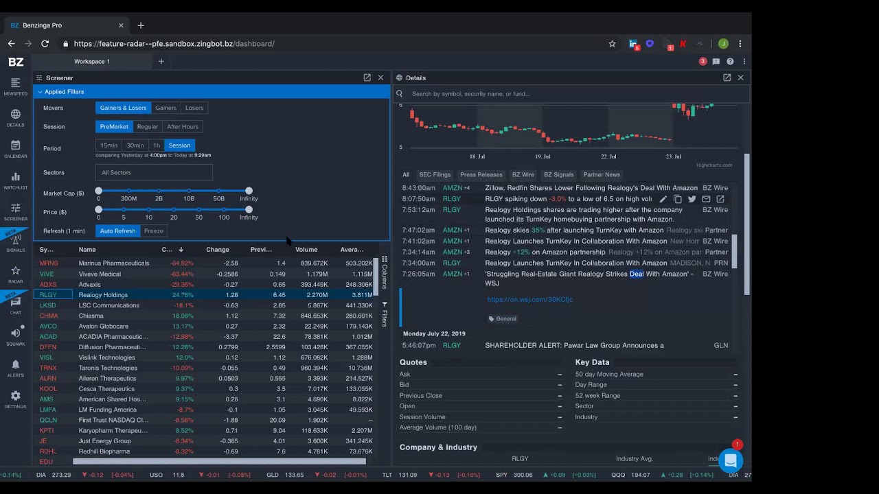879x494 pixels.
Task: Adjust Market Cap slider left handle
Action: click(x=98, y=191)
